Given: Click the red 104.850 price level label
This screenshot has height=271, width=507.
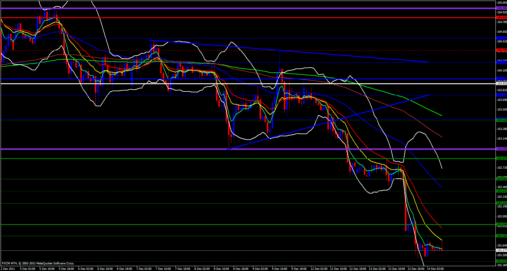Looking at the screenshot, I should (x=502, y=18).
